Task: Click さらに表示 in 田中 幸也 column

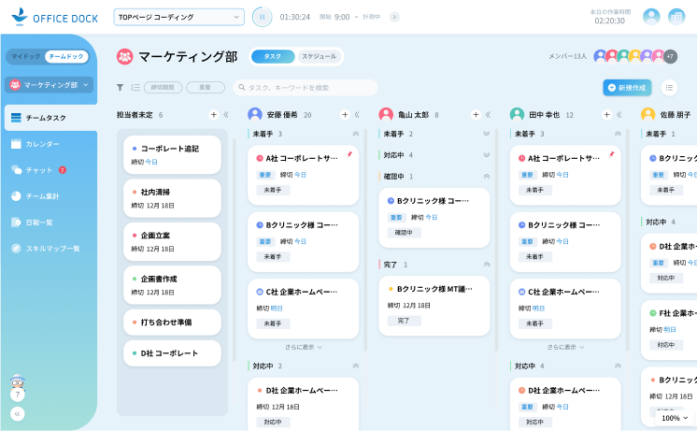Action: click(565, 347)
